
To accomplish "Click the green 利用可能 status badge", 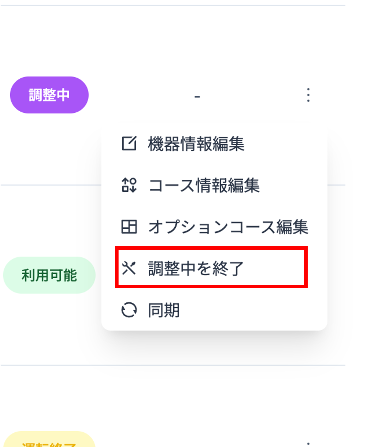I will tap(49, 275).
